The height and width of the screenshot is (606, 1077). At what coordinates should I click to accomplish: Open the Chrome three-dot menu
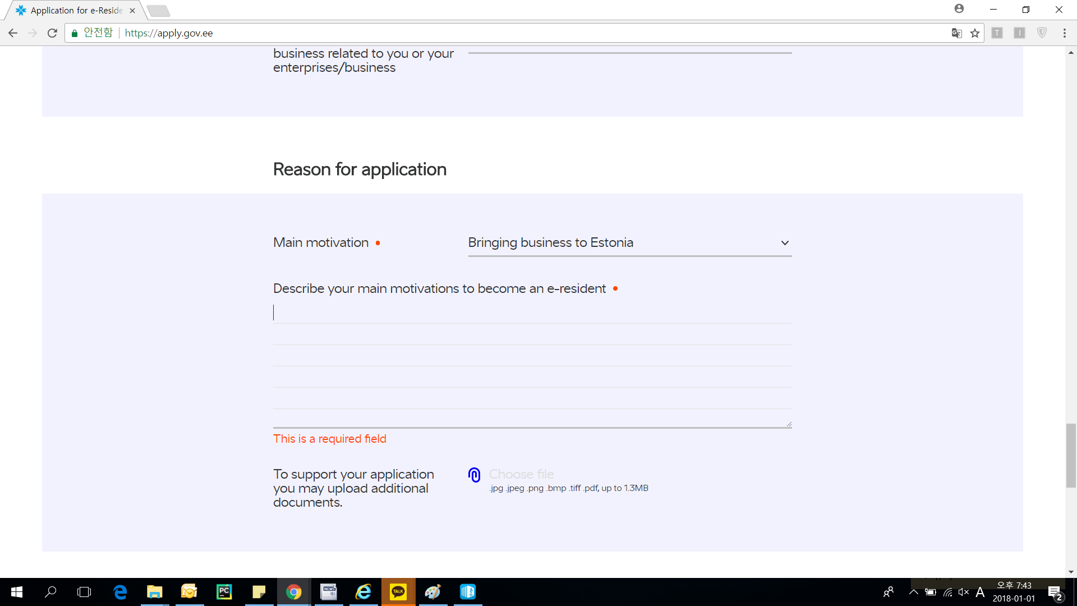(1064, 33)
